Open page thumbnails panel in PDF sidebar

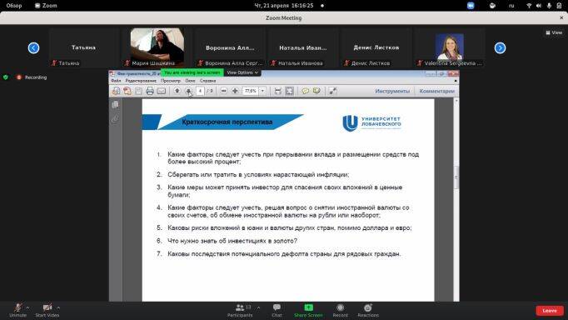115,105
